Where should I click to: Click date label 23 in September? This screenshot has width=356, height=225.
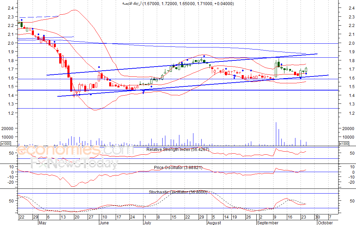[x=304, y=217]
